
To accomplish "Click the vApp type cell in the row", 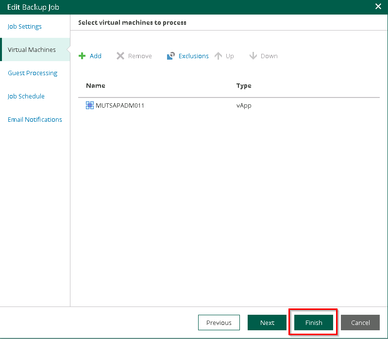I will pos(243,105).
